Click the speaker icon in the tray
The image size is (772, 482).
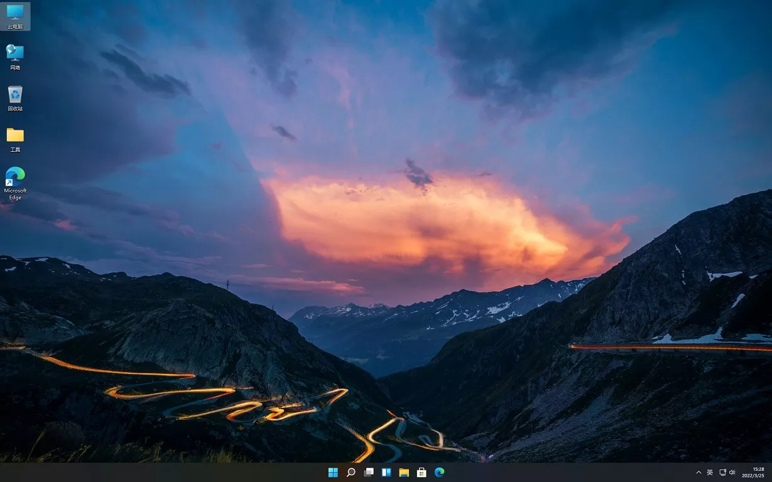click(732, 473)
